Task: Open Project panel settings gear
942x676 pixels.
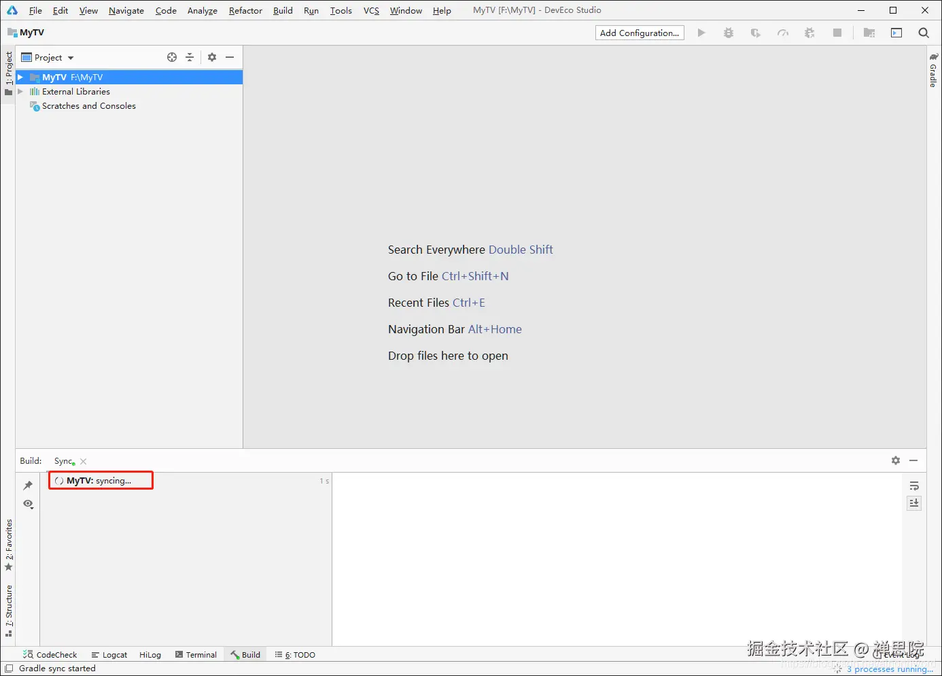Action: point(212,57)
